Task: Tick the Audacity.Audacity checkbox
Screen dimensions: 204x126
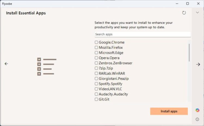Action: 96,94
